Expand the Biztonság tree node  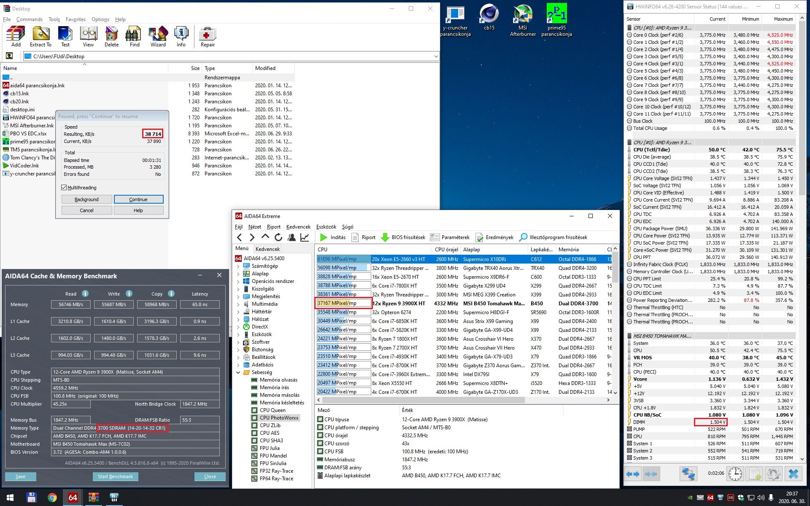click(238, 350)
